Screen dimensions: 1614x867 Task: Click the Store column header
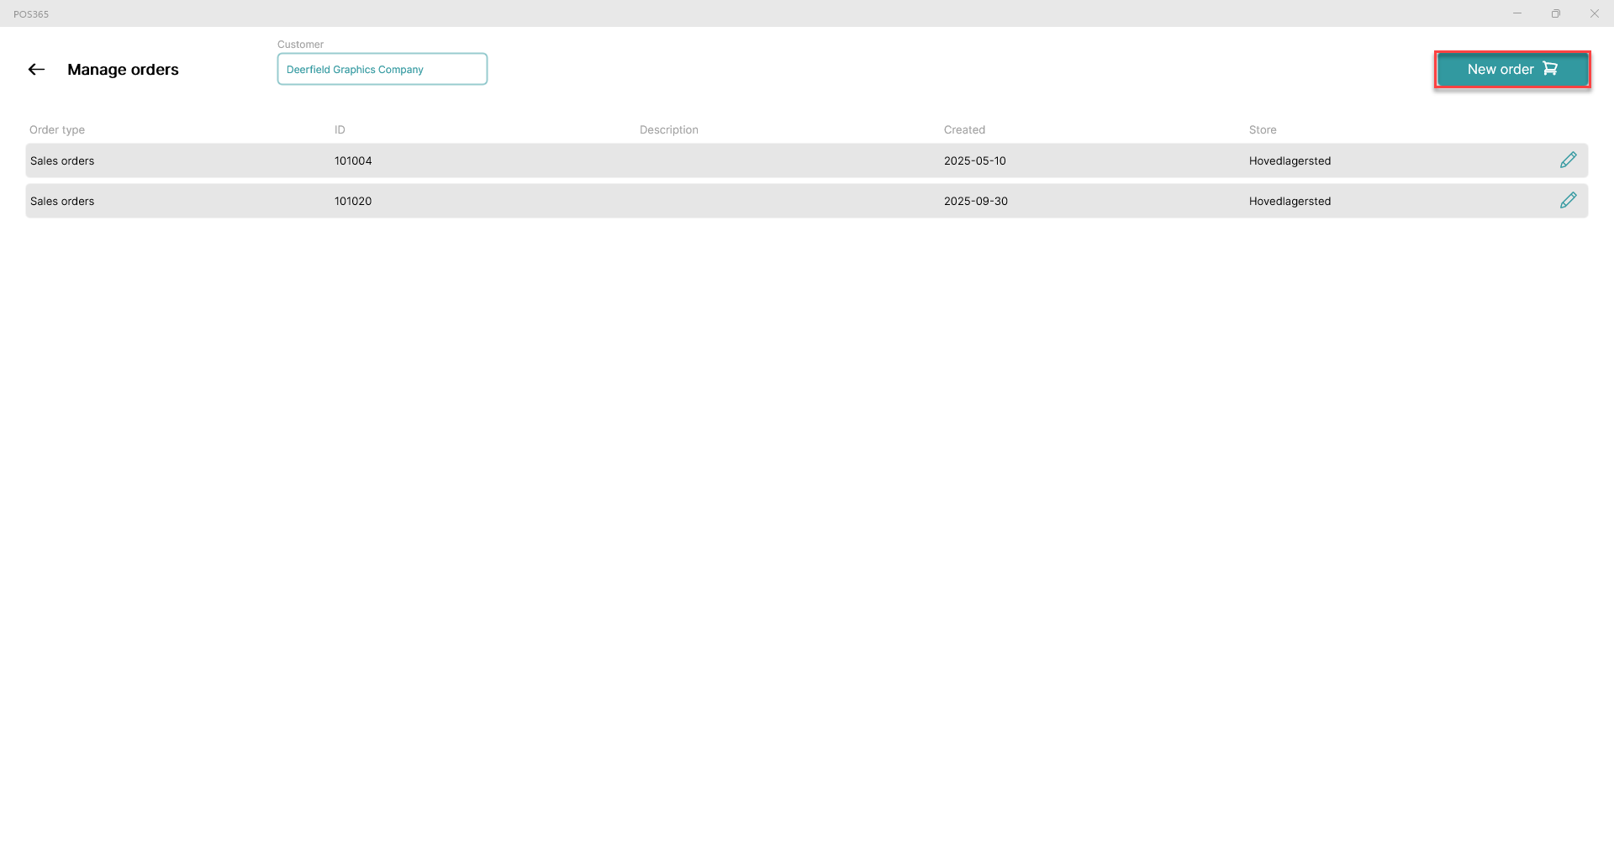pyautogui.click(x=1263, y=130)
